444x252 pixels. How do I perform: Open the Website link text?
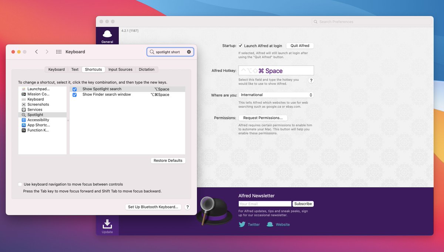283,225
